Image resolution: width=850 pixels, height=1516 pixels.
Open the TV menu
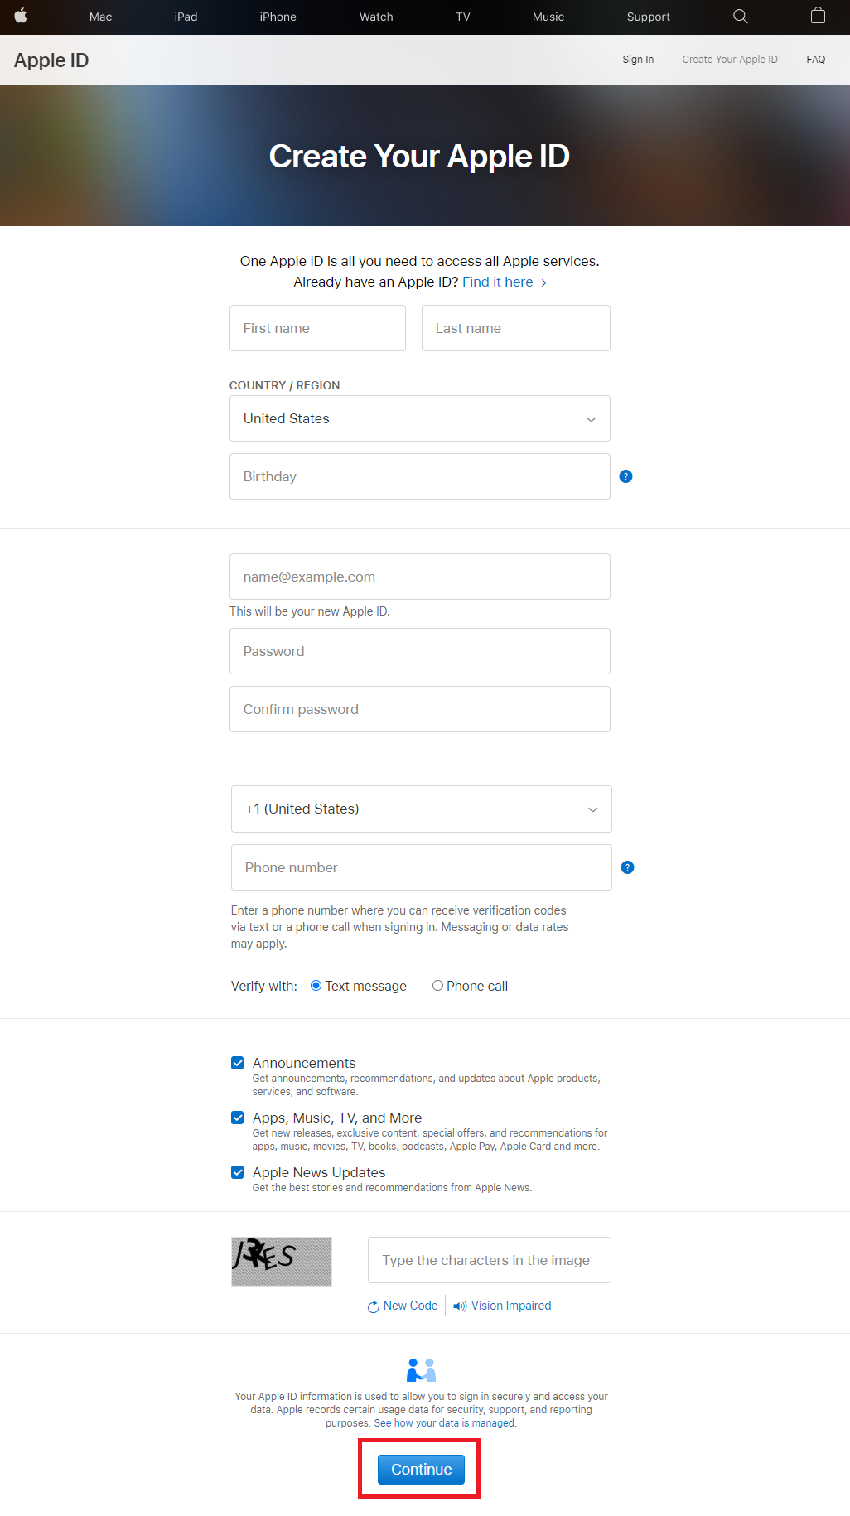tap(463, 17)
